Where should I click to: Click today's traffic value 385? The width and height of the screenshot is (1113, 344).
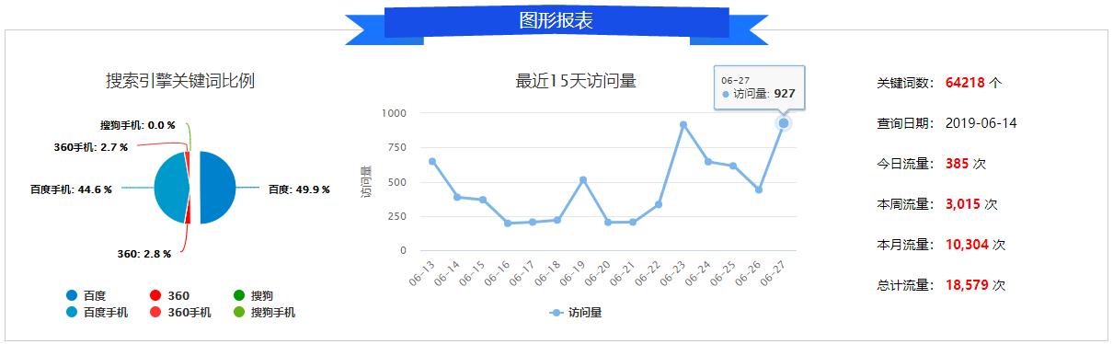click(957, 164)
